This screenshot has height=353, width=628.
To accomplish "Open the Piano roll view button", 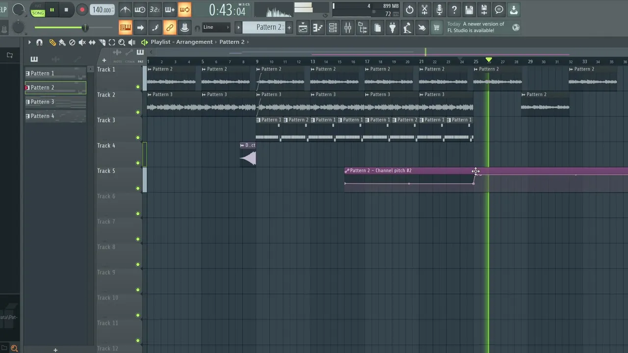I will (x=317, y=28).
